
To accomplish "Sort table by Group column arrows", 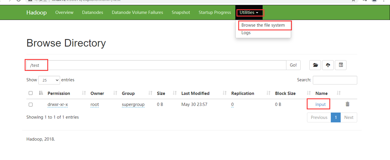I will (150, 93).
